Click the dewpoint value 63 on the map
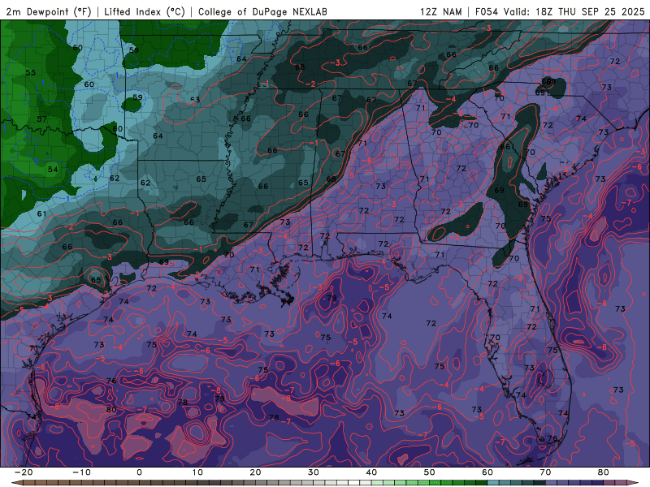The image size is (650, 487). point(195,100)
